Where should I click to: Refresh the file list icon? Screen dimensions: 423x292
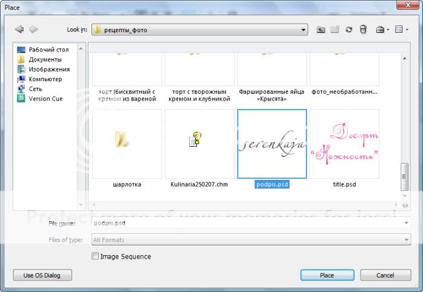pyautogui.click(x=348, y=29)
